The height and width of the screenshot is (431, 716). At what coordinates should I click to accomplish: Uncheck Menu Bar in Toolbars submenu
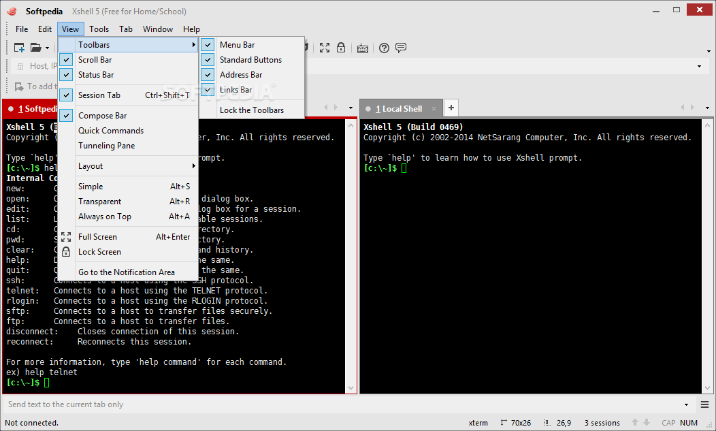[x=253, y=45]
